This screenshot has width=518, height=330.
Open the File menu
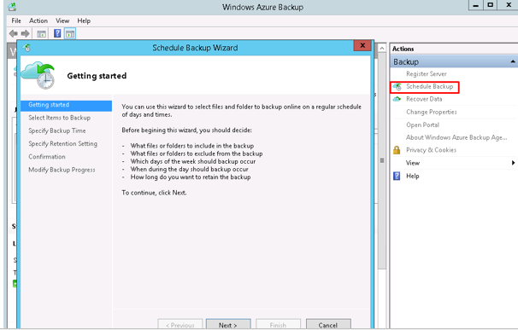point(16,20)
